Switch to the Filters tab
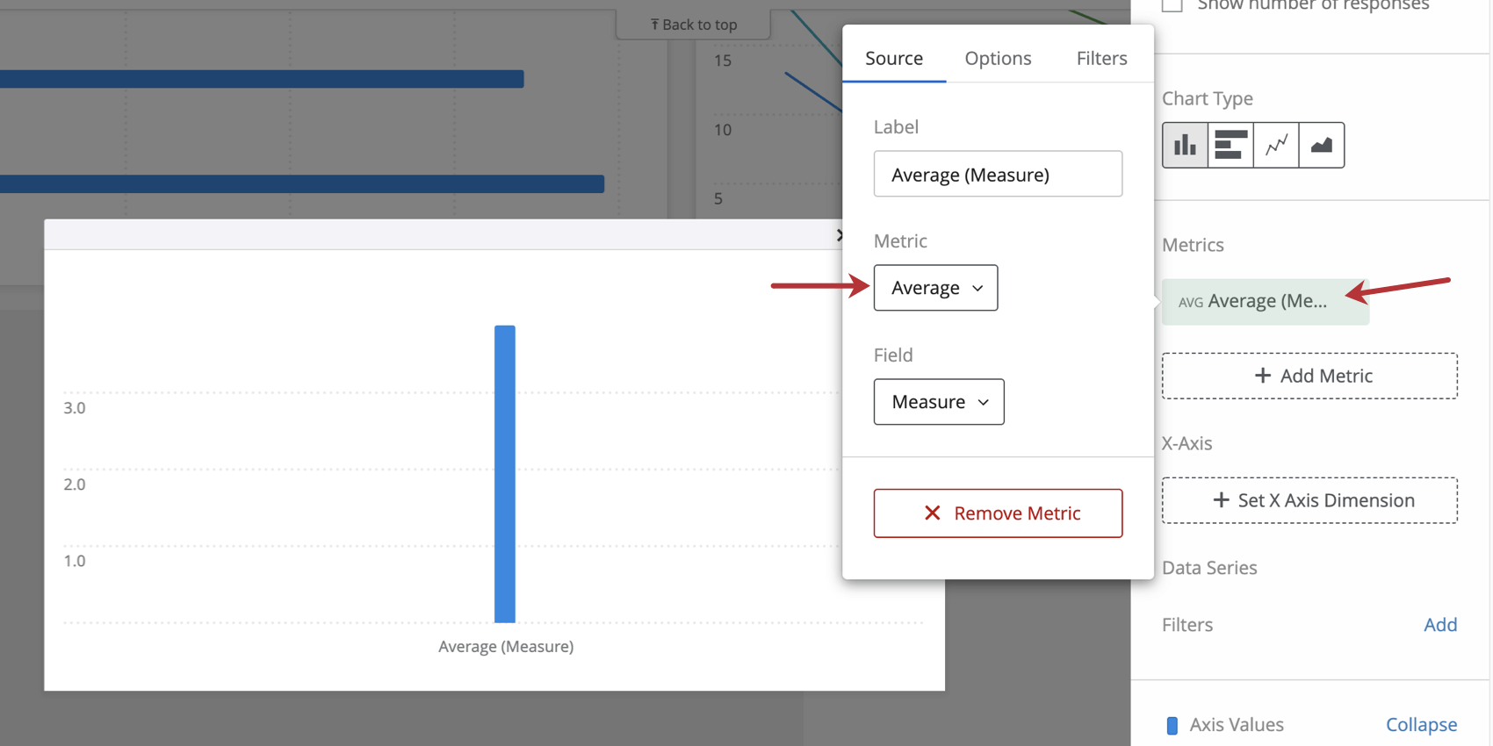 (x=1101, y=58)
